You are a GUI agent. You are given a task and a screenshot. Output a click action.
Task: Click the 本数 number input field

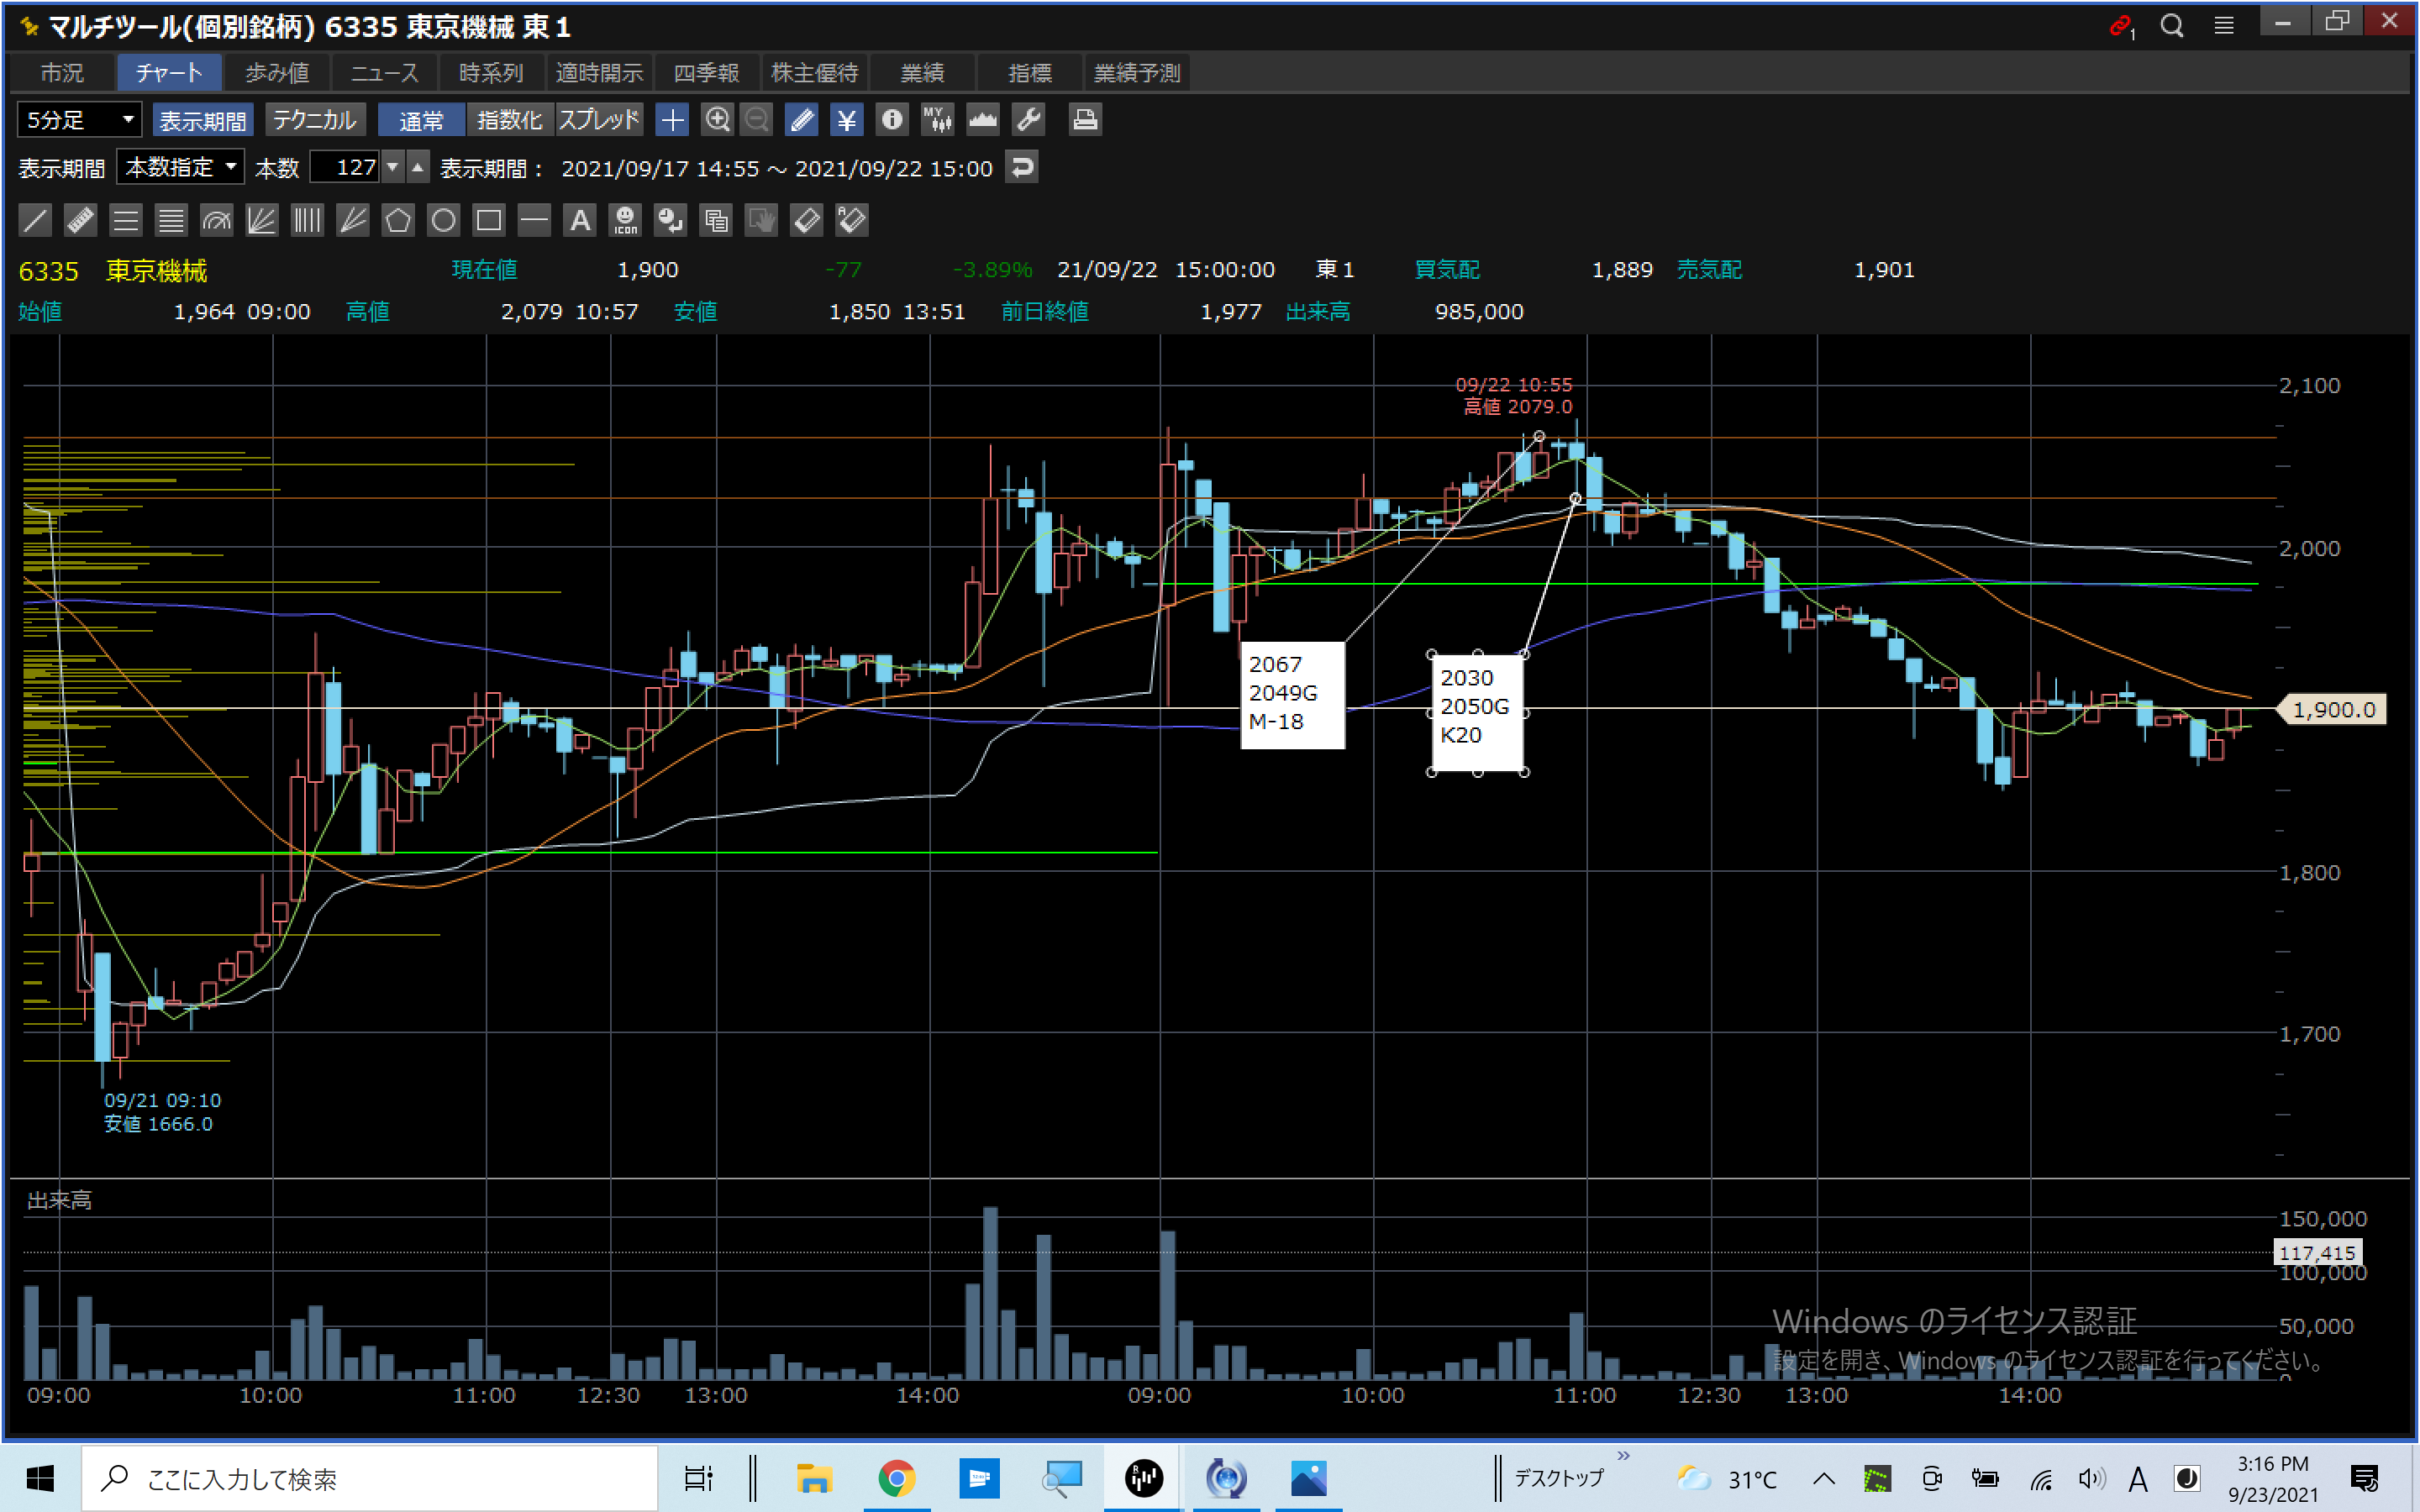point(345,167)
